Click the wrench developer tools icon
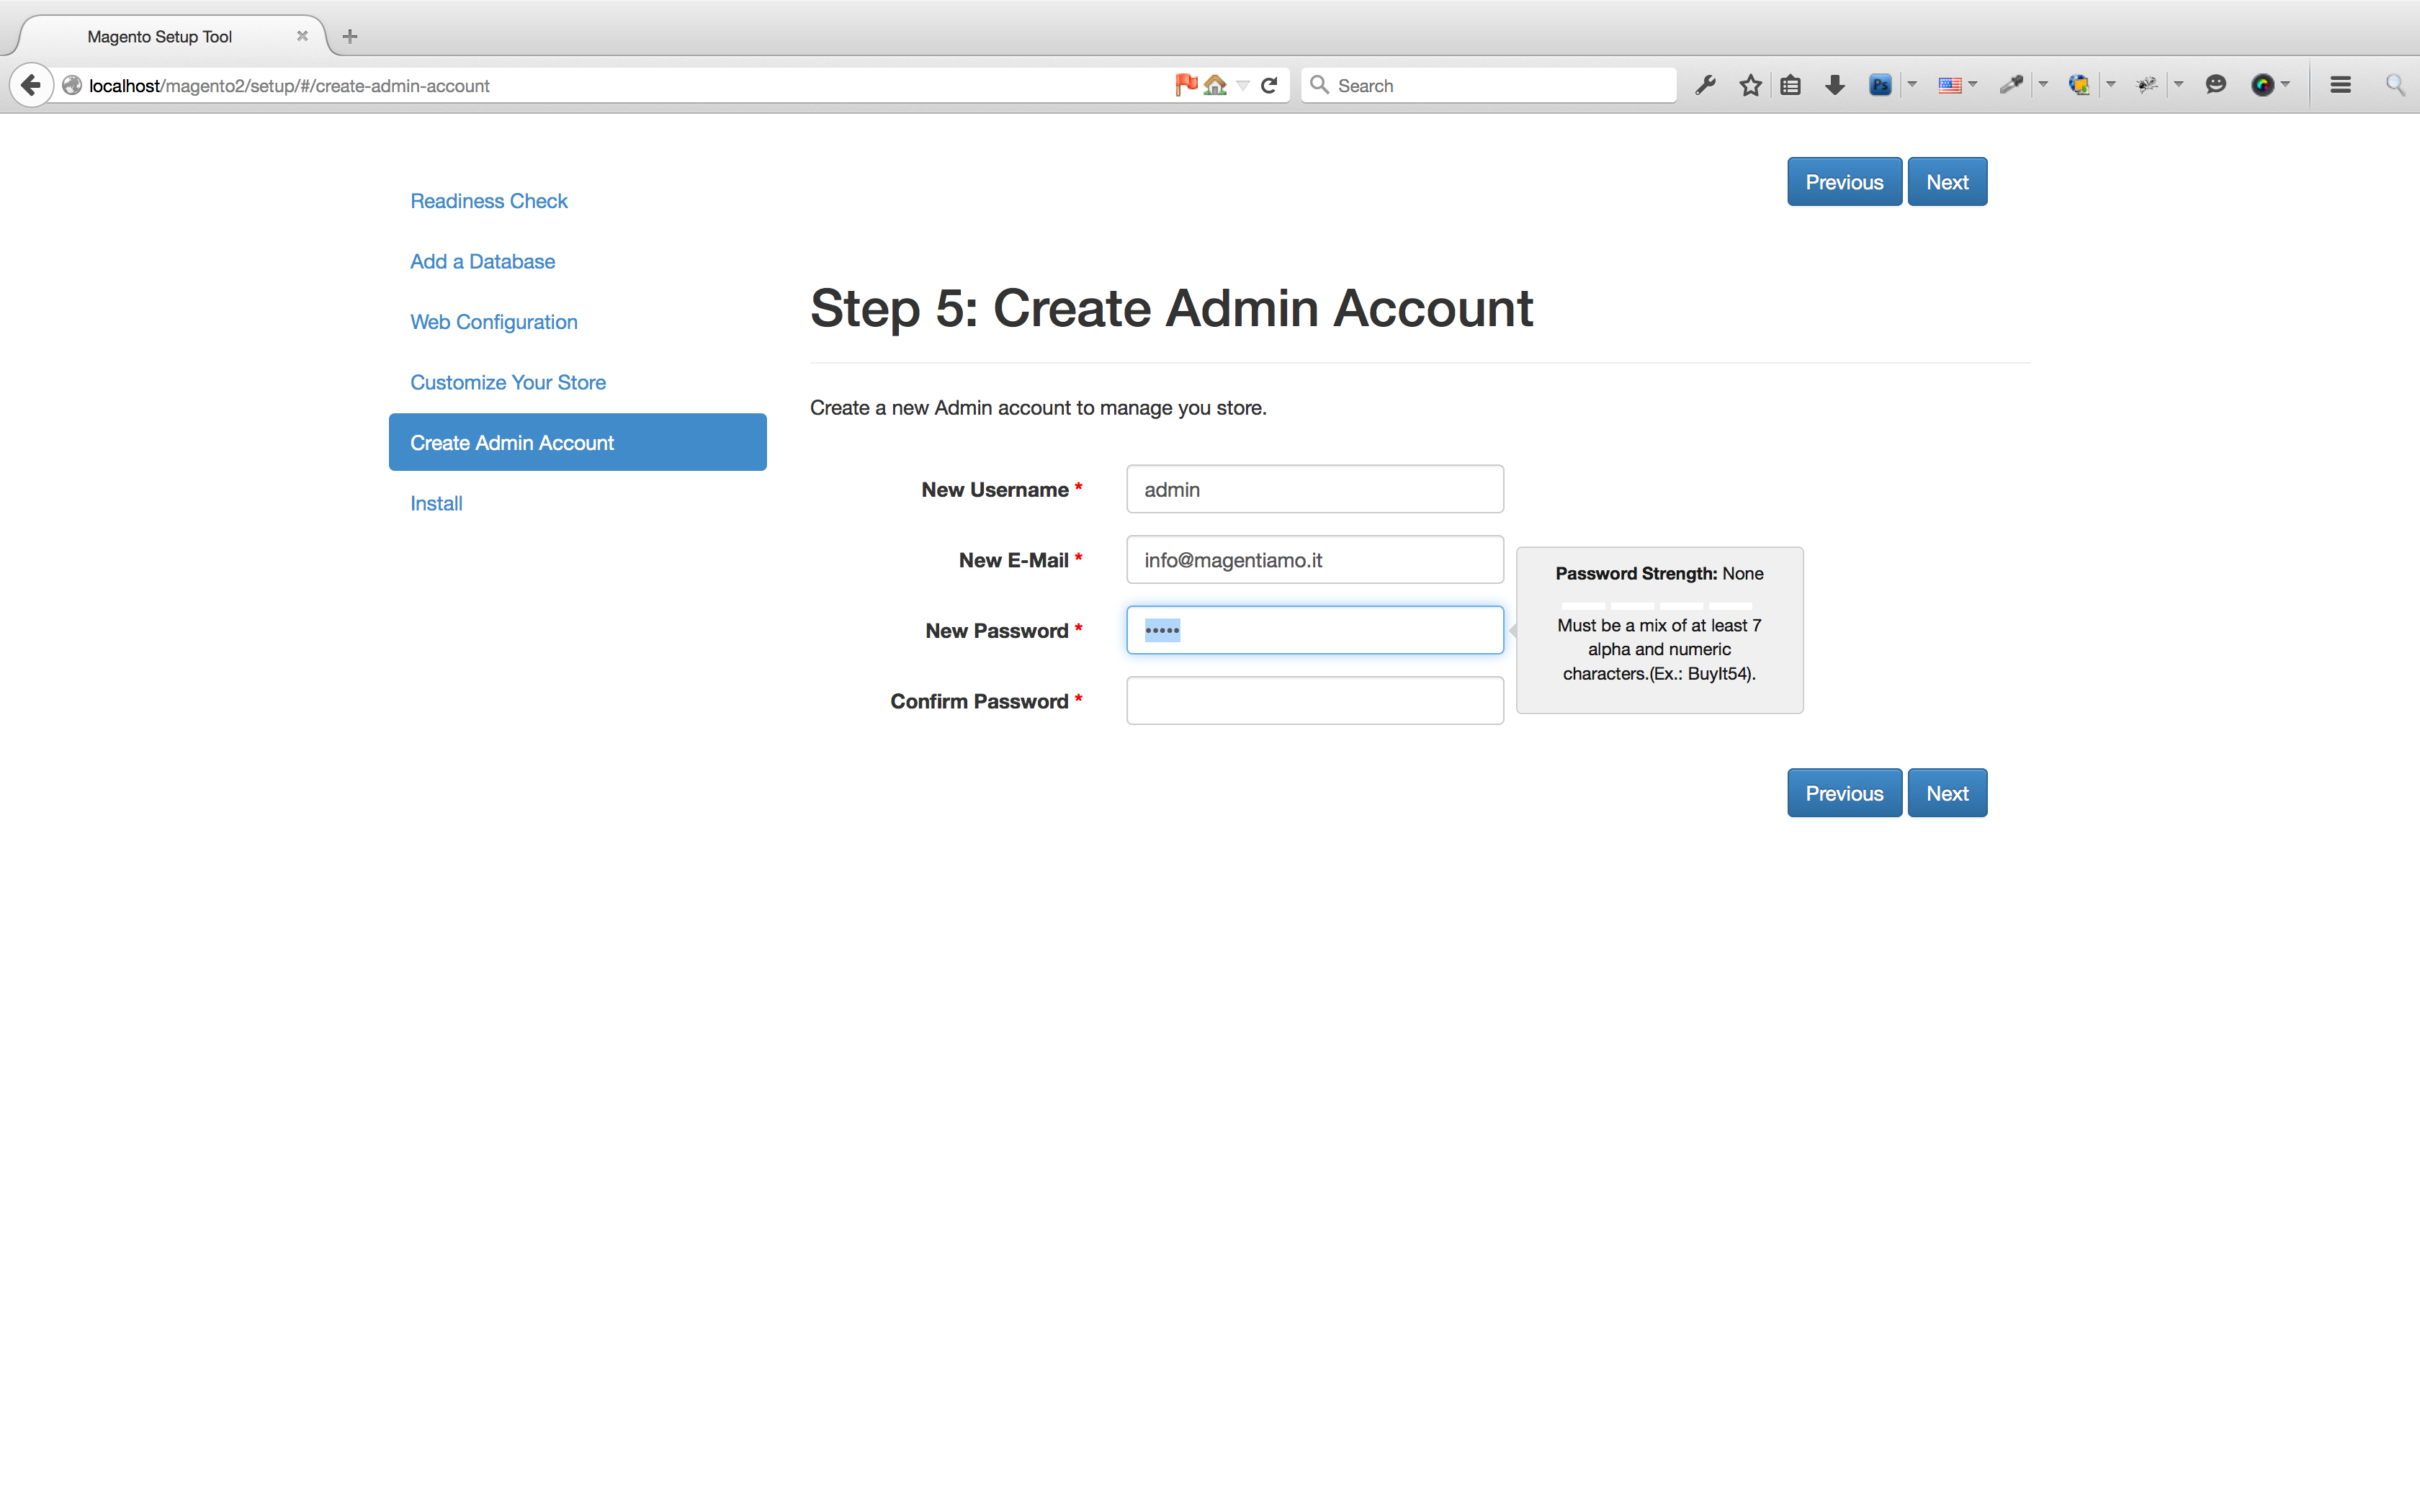Viewport: 2420px width, 1512px height. [x=1706, y=85]
